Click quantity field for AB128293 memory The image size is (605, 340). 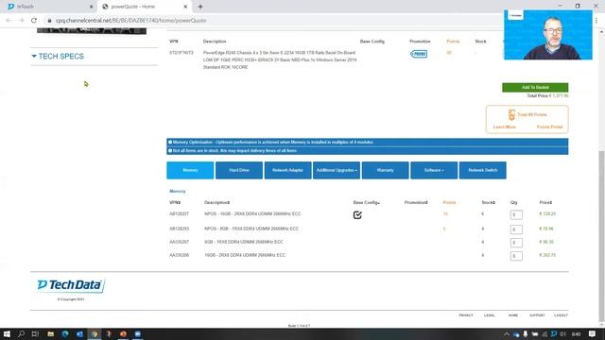(516, 229)
